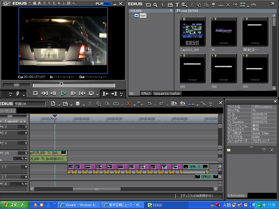This screenshot has height=209, width=279.
Task: Step back one frame in player
Action: point(53,93)
